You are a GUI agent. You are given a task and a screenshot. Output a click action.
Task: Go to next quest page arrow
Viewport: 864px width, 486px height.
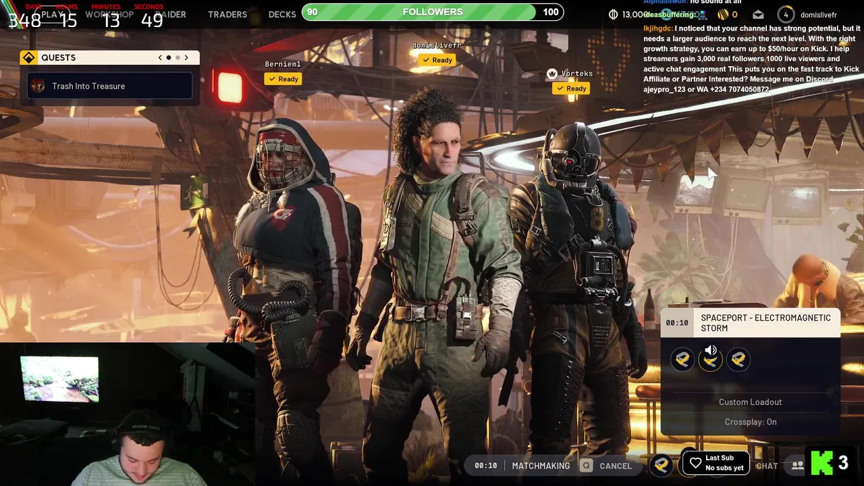186,57
